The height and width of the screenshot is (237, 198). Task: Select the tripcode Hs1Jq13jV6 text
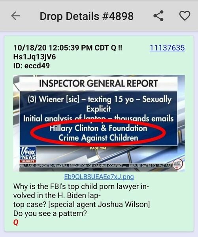(34, 57)
